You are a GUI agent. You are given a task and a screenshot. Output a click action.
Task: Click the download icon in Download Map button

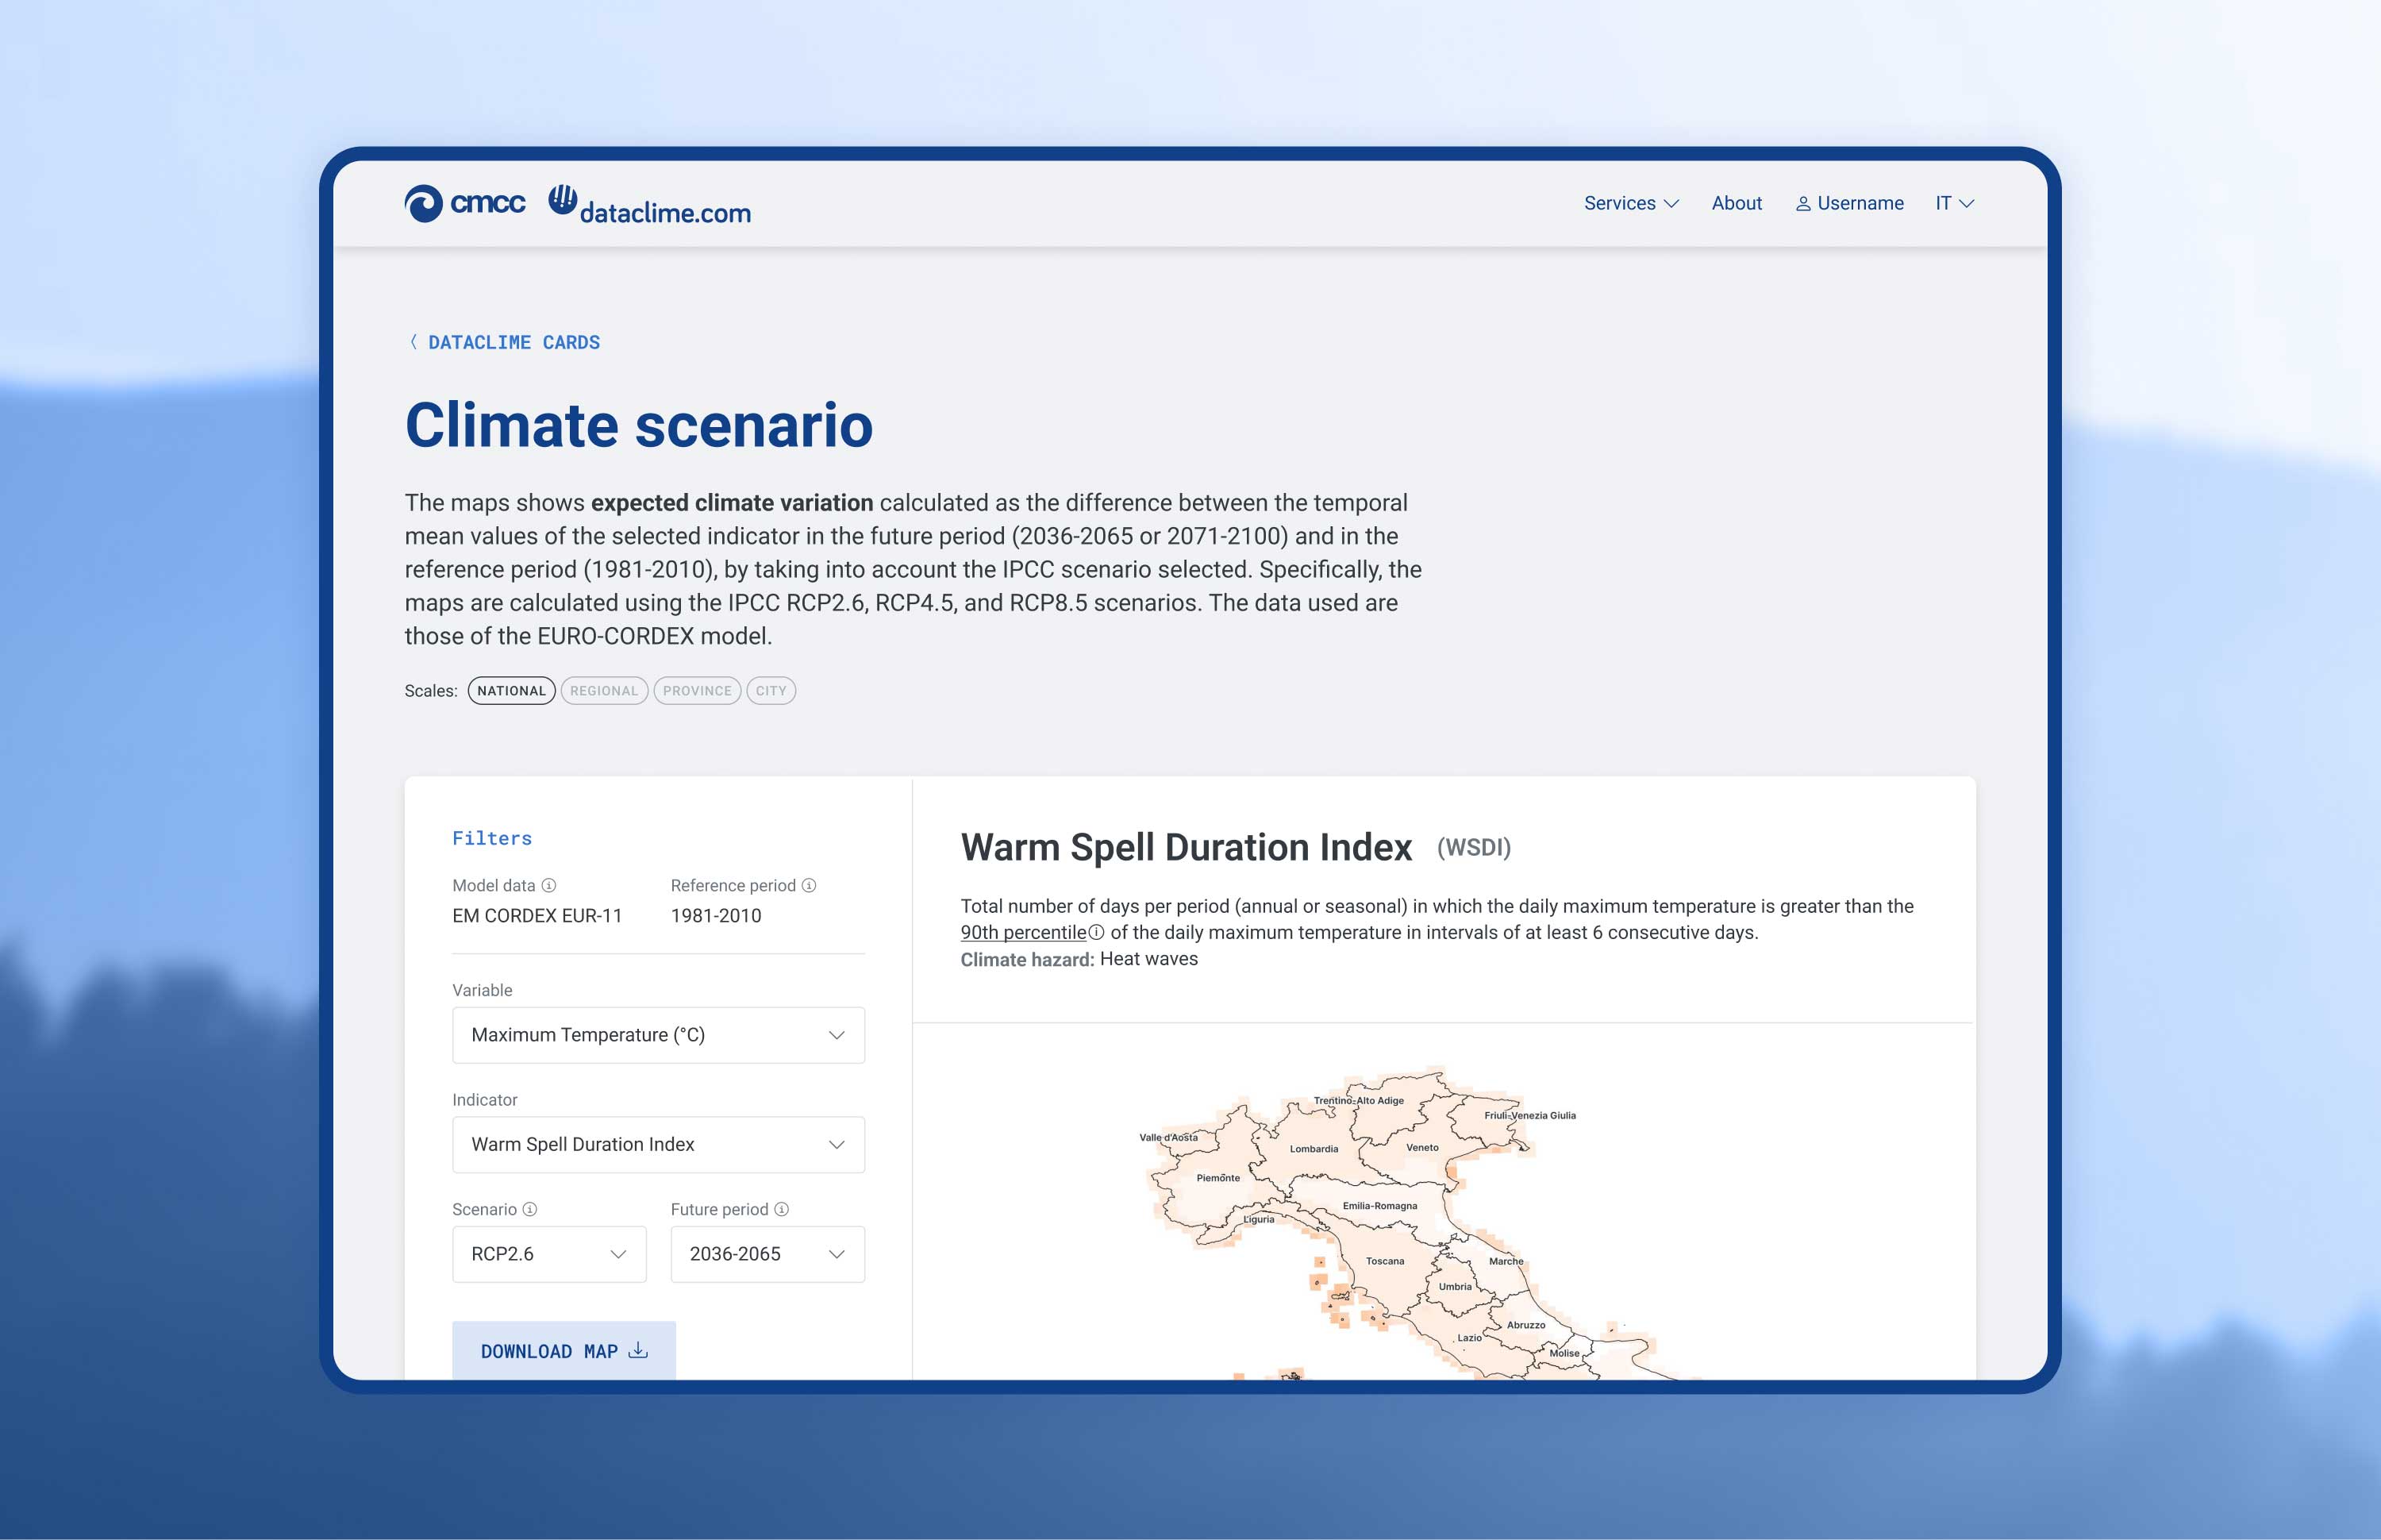click(x=638, y=1350)
